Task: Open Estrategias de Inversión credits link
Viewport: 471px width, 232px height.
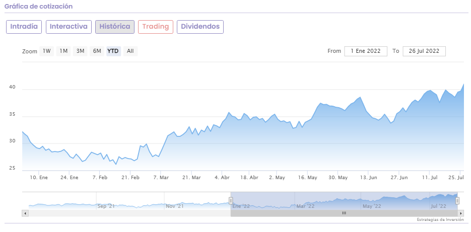Action: (440, 220)
